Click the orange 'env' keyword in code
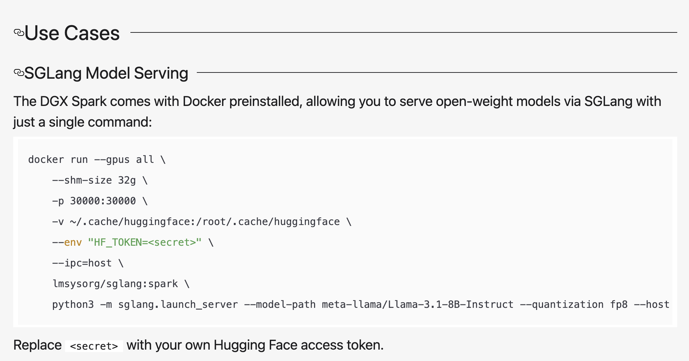Viewport: 689px width, 361px height. [73, 243]
